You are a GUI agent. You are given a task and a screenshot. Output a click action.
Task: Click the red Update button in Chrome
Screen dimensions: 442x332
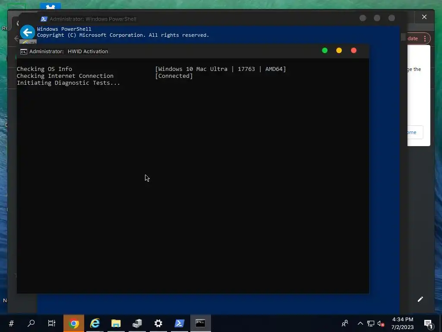coord(412,38)
